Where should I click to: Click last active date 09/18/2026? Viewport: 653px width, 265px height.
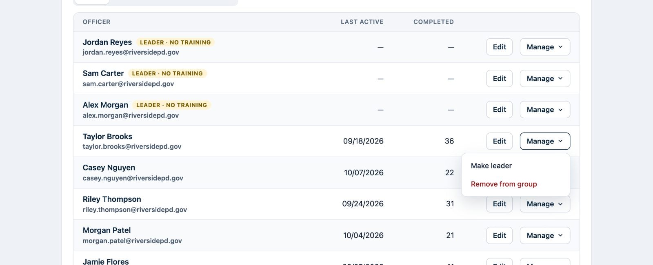(363, 141)
